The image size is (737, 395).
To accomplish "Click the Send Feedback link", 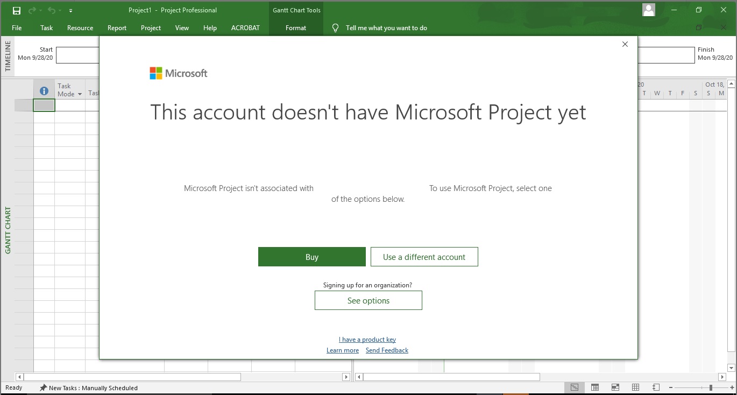I will coord(387,350).
